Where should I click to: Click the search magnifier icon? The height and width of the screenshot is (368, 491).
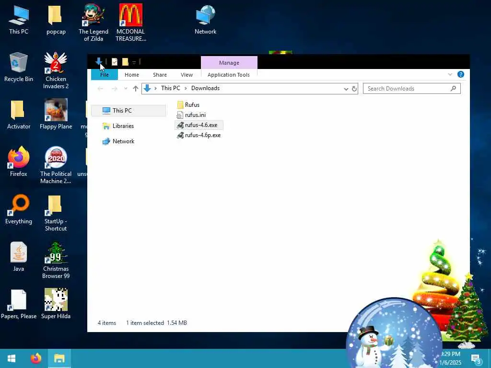tap(453, 89)
